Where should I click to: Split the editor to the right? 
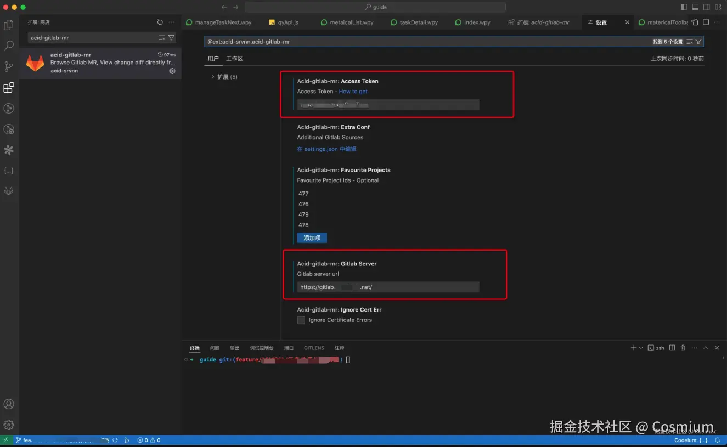click(706, 22)
